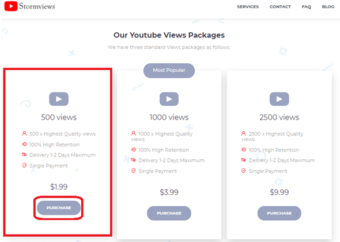Open the Blog link in navigation

[x=328, y=7]
